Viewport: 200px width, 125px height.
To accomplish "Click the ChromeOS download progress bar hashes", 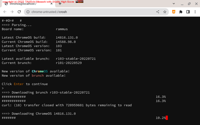I will click(x=9, y=118).
